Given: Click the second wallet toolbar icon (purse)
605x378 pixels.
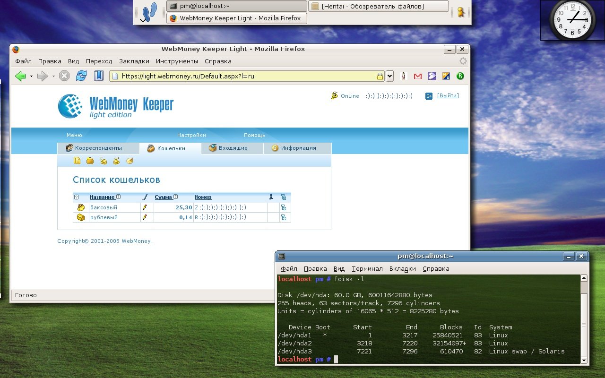Looking at the screenshot, I should (90, 161).
